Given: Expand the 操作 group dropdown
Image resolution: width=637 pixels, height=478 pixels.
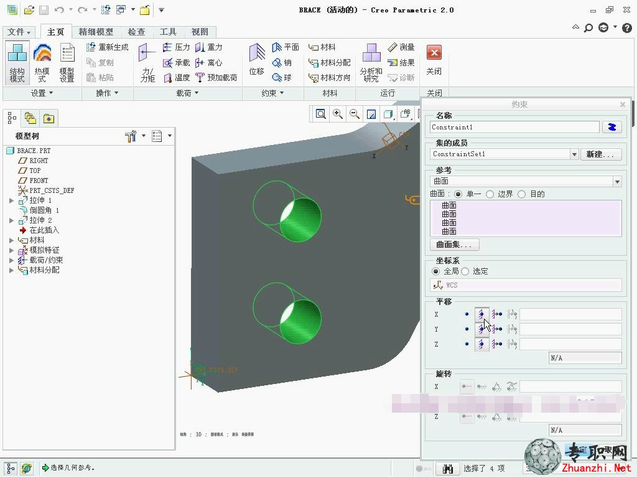Looking at the screenshot, I should 107,93.
